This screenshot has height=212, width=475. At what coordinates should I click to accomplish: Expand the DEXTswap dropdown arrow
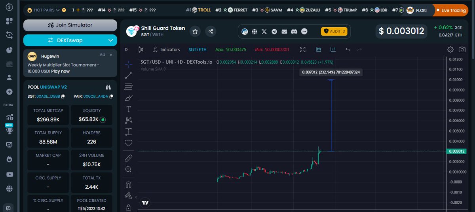tap(110, 40)
